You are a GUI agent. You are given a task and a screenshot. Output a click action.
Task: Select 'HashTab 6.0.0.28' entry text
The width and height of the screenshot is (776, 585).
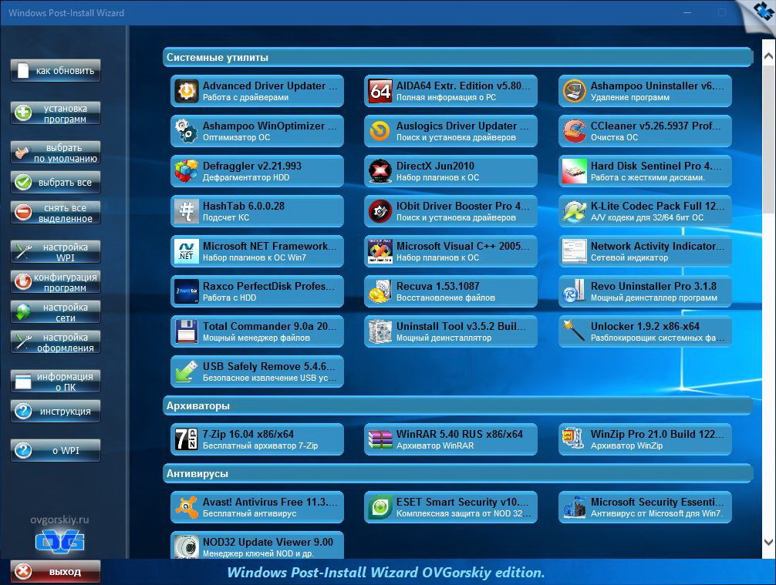244,206
